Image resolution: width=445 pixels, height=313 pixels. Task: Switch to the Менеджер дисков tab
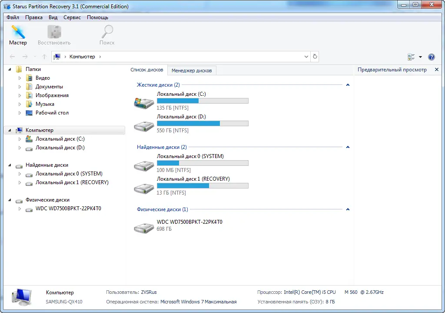[192, 70]
